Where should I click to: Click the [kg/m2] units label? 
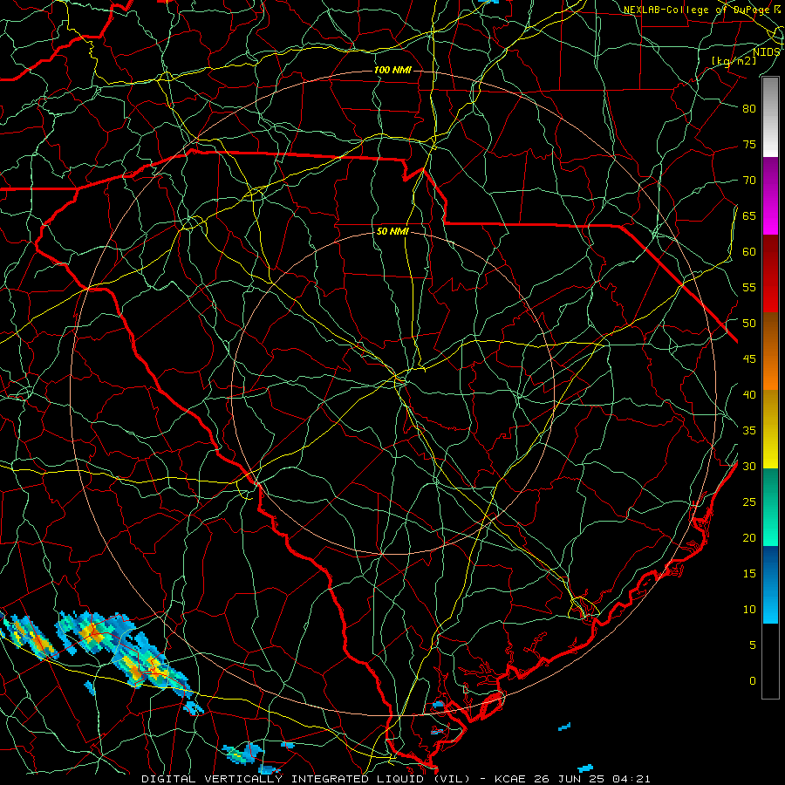734,60
